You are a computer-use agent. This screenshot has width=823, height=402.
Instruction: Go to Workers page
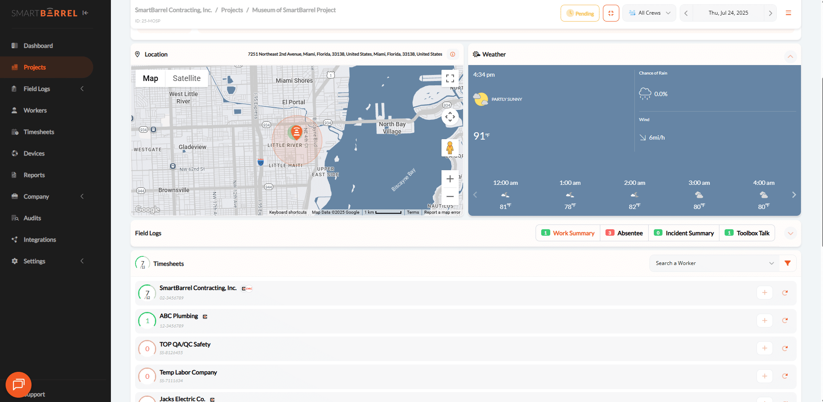tap(47, 110)
